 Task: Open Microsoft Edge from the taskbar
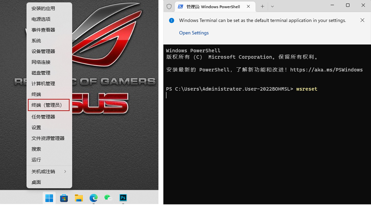pyautogui.click(x=93, y=198)
